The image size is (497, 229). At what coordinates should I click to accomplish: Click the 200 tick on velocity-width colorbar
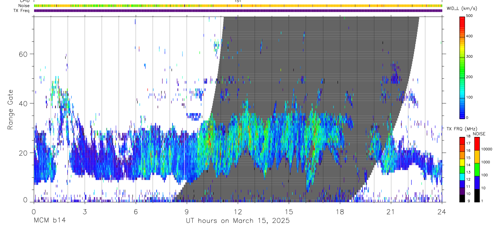point(470,77)
